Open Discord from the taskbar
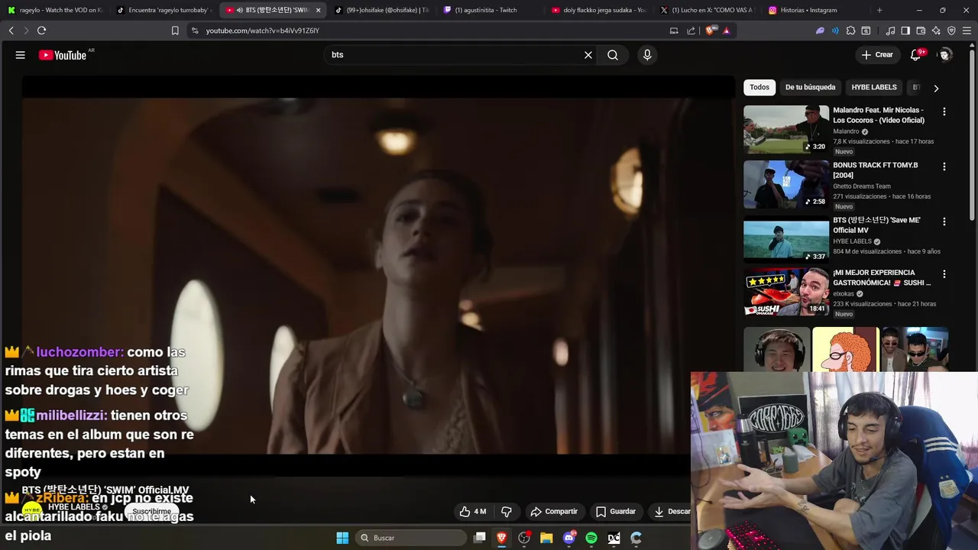978x550 pixels. [x=569, y=538]
